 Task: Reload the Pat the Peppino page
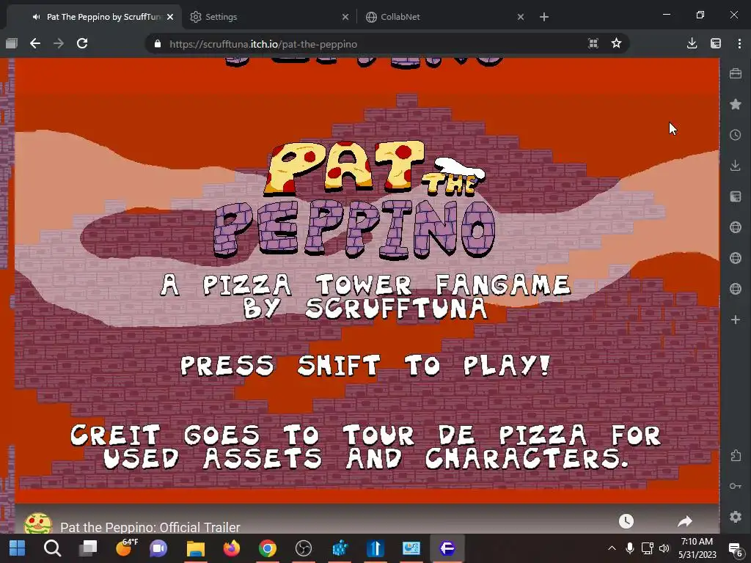point(82,43)
